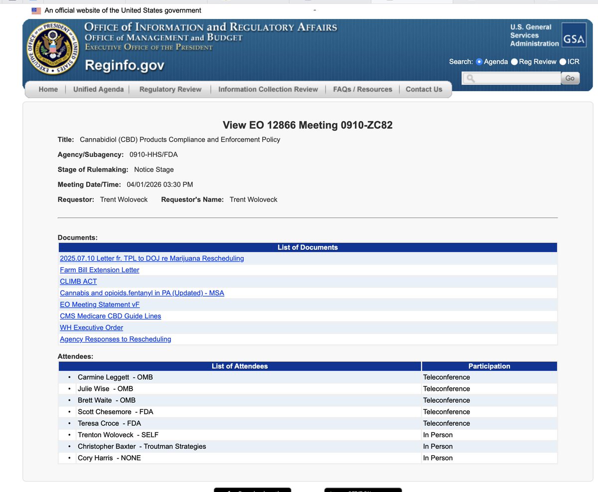Click the View EO 12866 Meeting heading
598x492 pixels.
[x=307, y=125]
